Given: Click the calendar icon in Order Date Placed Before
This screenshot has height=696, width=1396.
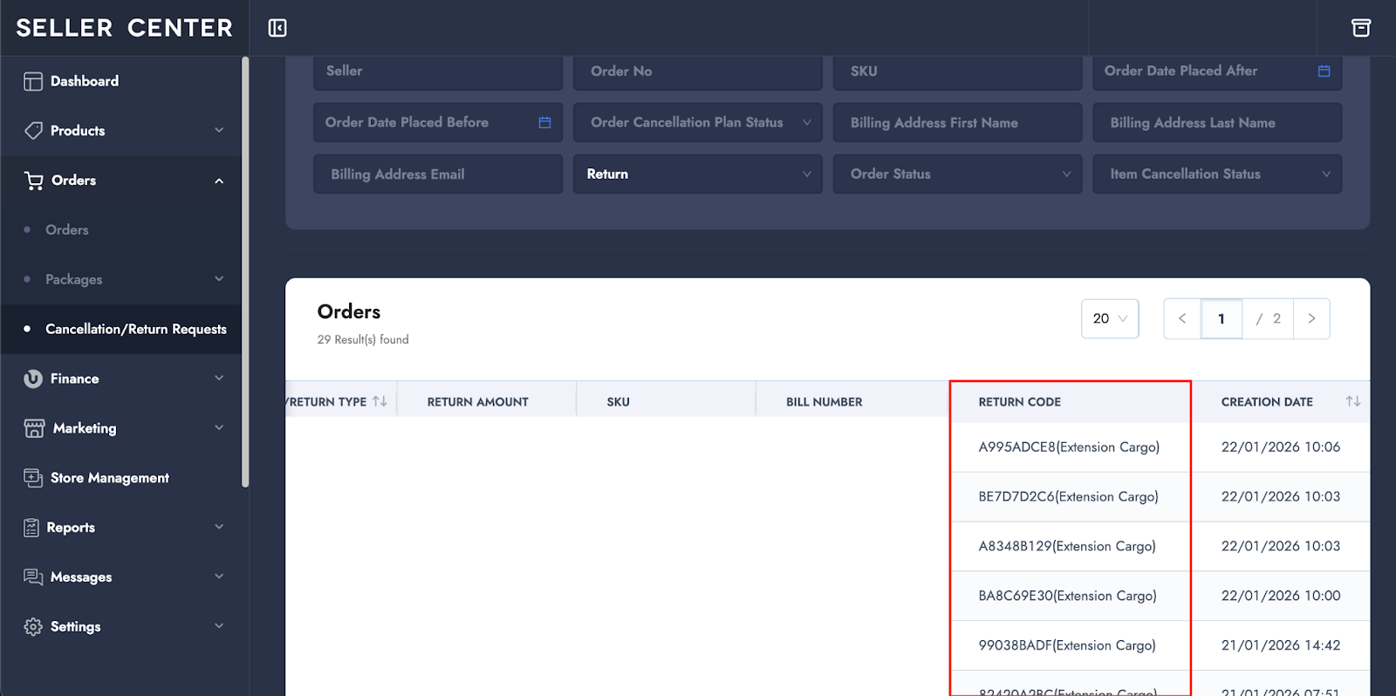Looking at the screenshot, I should [x=544, y=123].
